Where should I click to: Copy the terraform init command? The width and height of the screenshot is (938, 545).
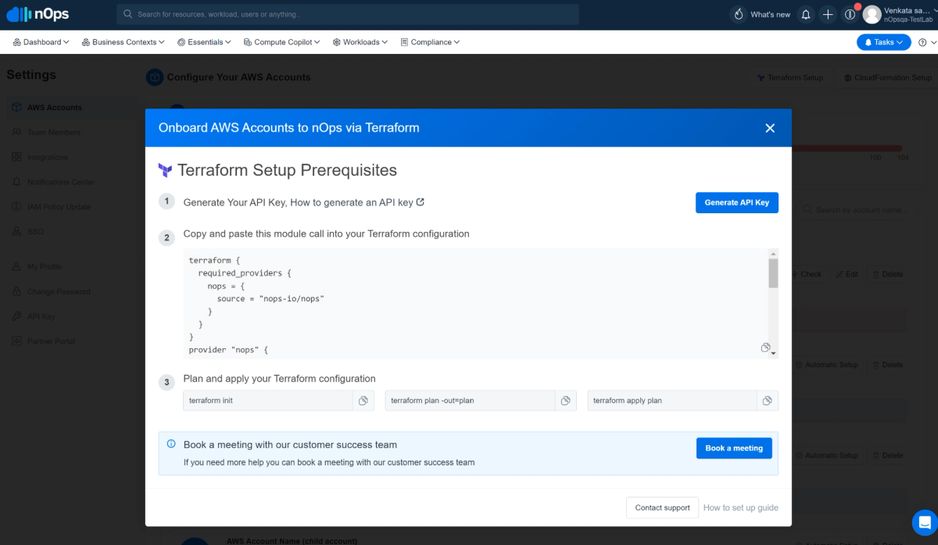(x=363, y=401)
